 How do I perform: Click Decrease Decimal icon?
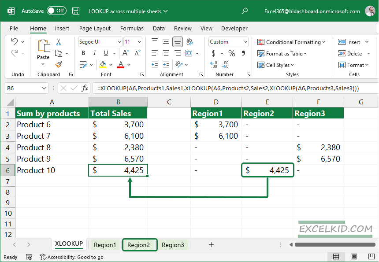click(x=225, y=65)
